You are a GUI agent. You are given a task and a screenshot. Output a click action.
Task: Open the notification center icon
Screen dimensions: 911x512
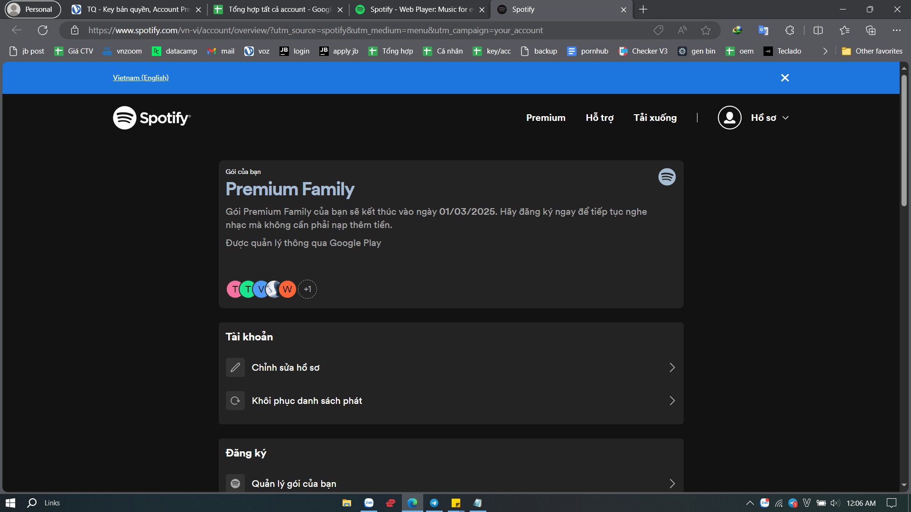tap(892, 503)
